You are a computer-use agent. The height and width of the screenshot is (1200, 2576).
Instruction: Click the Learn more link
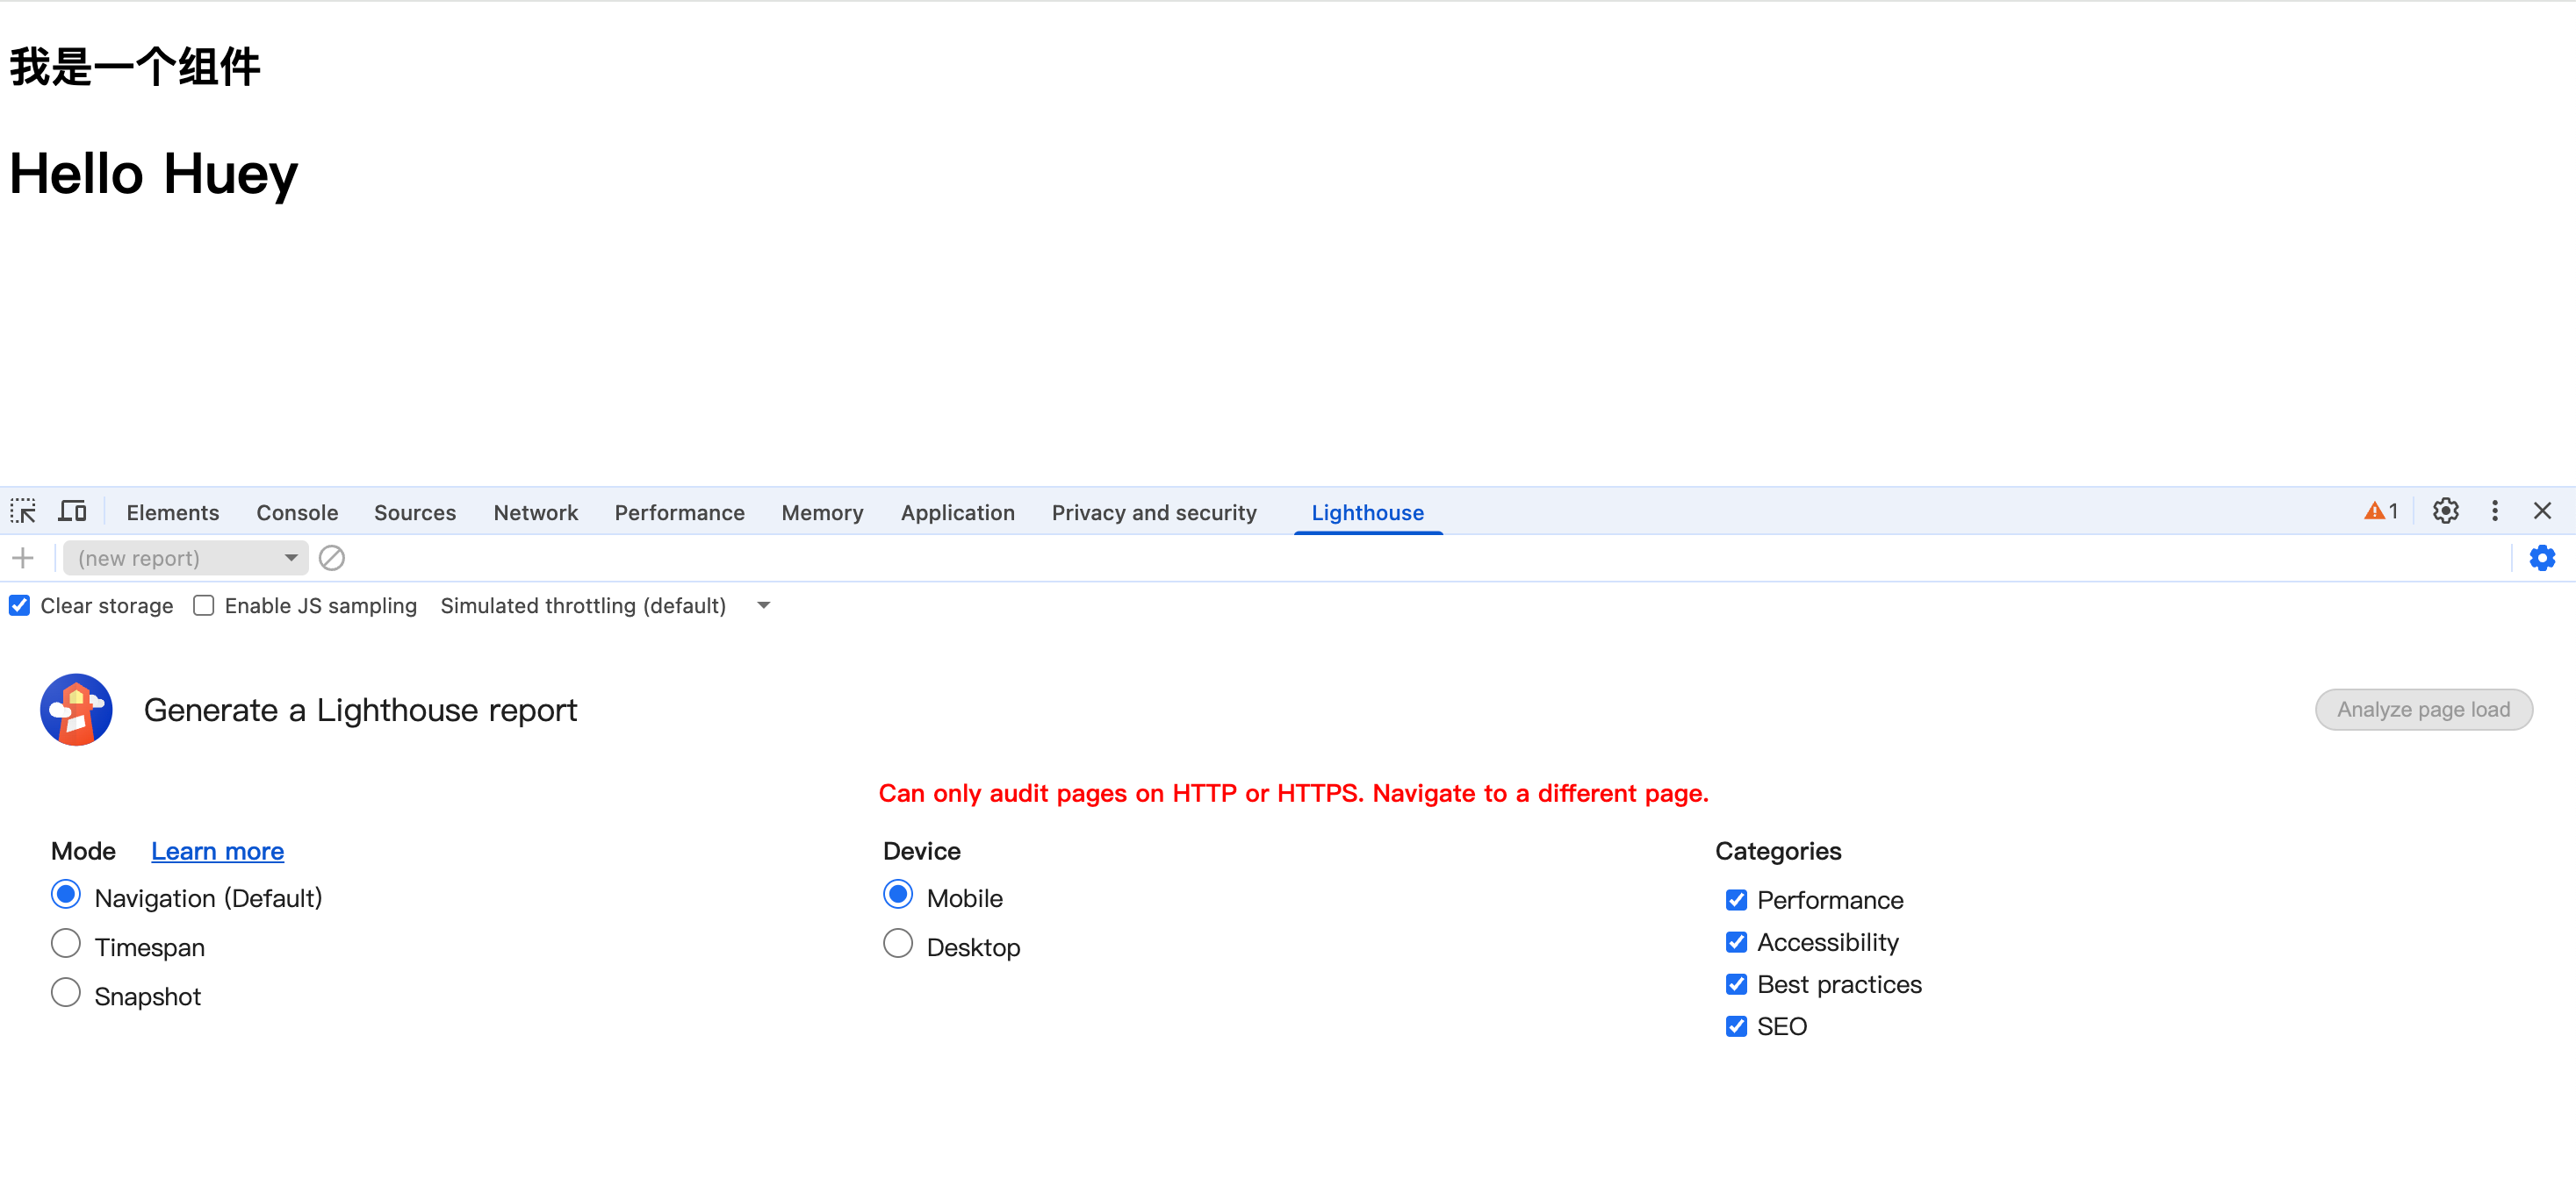click(217, 851)
